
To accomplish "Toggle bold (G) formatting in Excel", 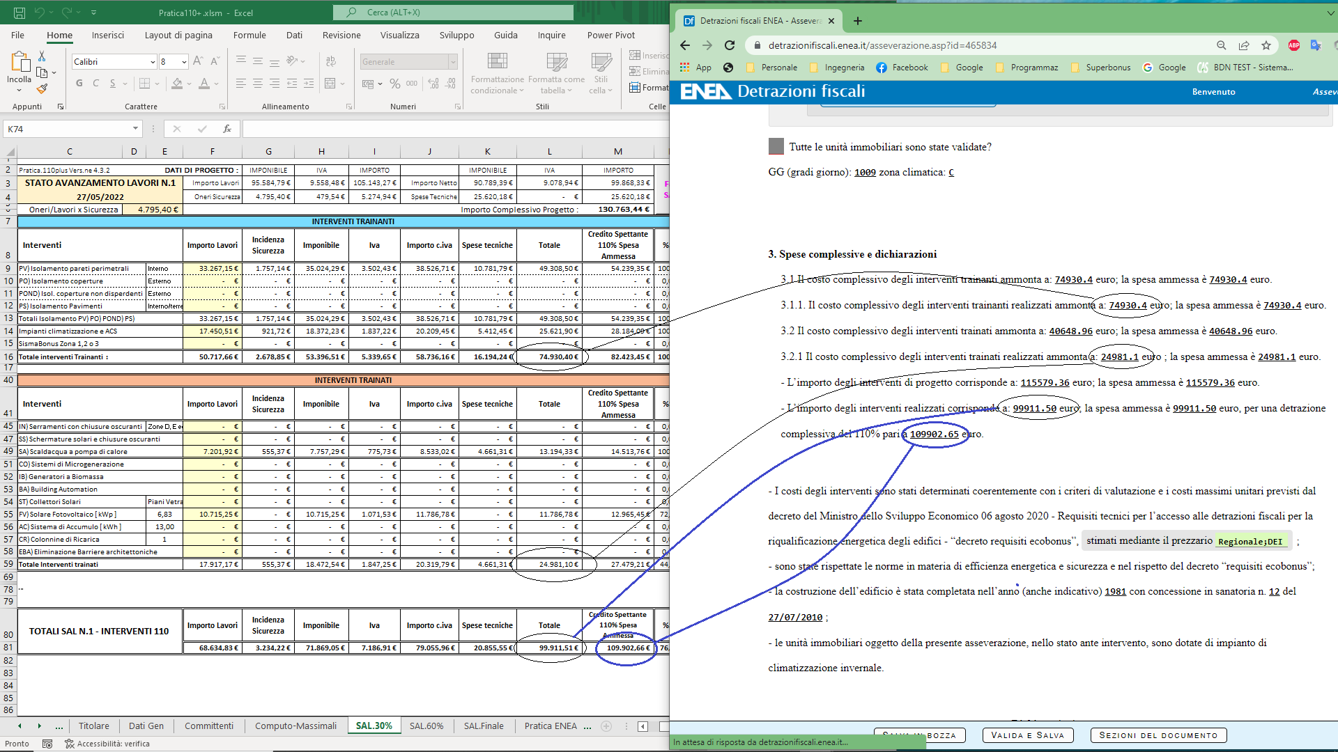I will point(79,84).
